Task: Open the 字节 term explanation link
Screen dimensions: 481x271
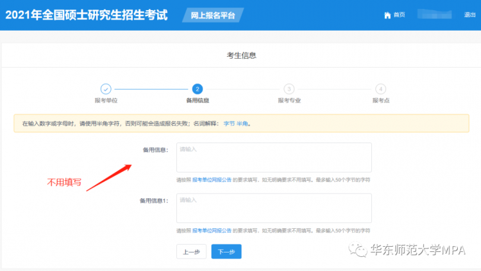Action: point(228,123)
